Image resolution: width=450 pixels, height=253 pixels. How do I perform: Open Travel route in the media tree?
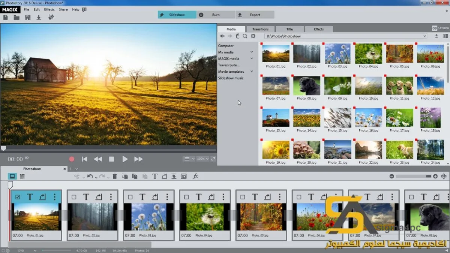[229, 65]
